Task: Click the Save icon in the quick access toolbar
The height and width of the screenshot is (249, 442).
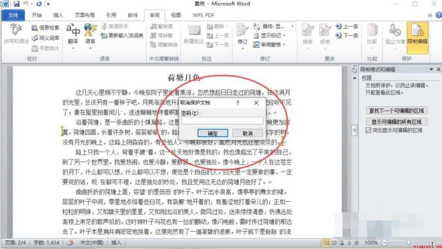Action: [16, 4]
